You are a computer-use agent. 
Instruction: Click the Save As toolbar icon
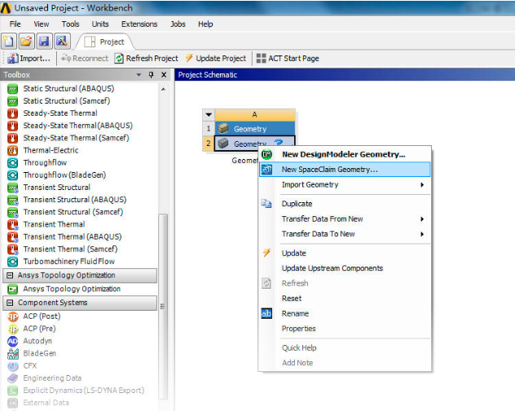point(62,41)
